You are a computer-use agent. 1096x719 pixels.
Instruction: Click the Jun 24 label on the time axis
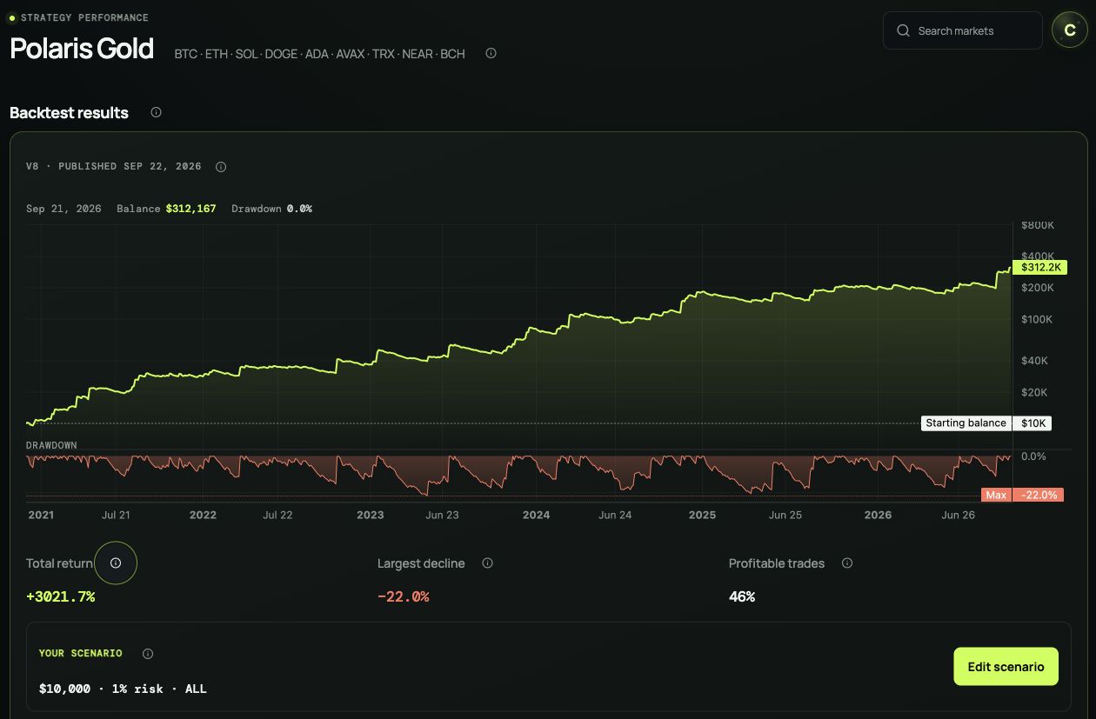(x=615, y=515)
